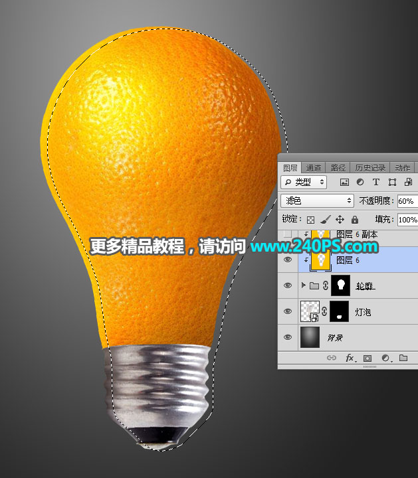Image resolution: width=418 pixels, height=478 pixels.
Task: Hide the 背景 layer
Action: pyautogui.click(x=287, y=337)
